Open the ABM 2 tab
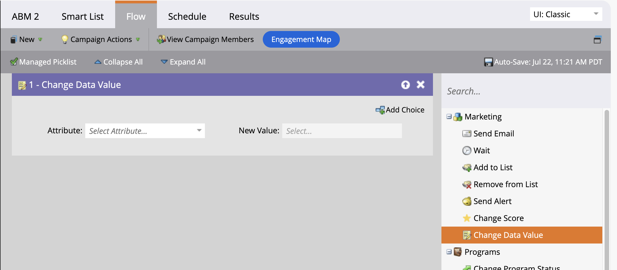The image size is (617, 270). [25, 16]
